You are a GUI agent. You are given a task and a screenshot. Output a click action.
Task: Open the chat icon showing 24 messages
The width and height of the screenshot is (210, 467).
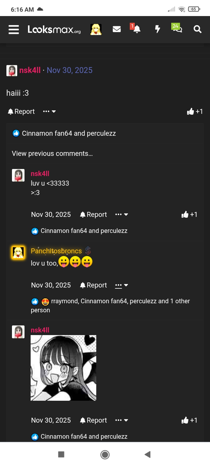pyautogui.click(x=177, y=29)
